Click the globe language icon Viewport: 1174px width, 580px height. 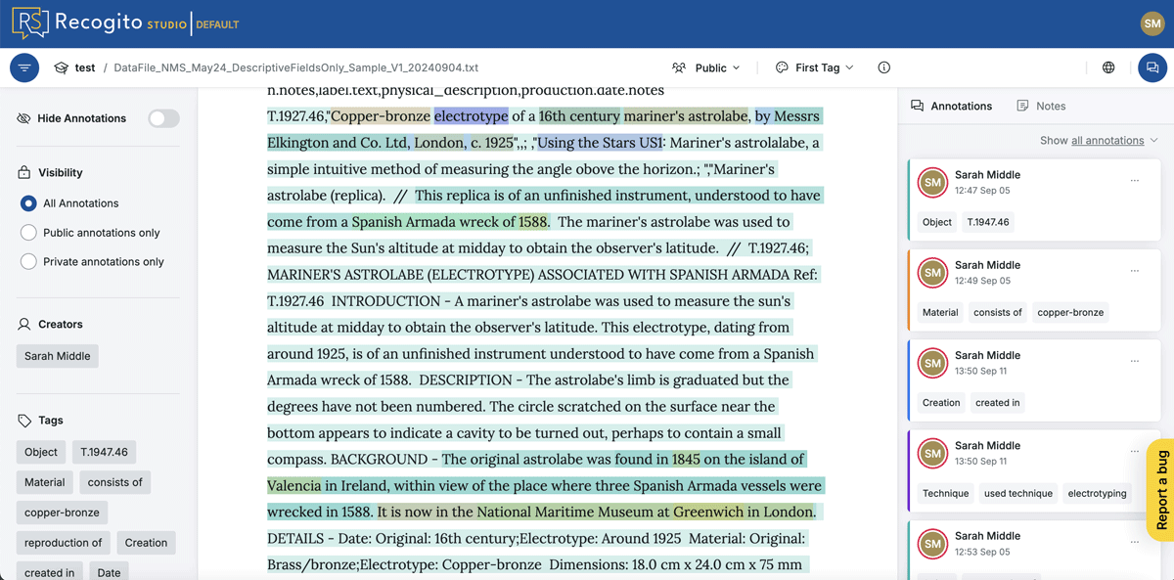click(1108, 67)
